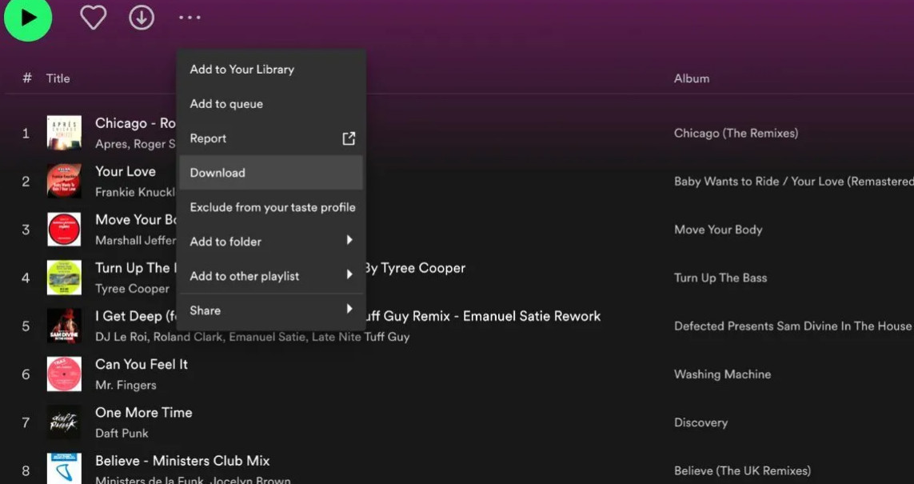Open artist Emanuel Satie
The image size is (914, 484).
267,337
